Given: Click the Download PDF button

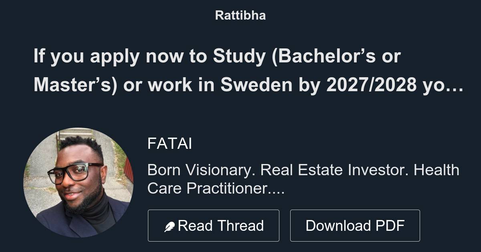Looking at the screenshot, I should [x=355, y=226].
